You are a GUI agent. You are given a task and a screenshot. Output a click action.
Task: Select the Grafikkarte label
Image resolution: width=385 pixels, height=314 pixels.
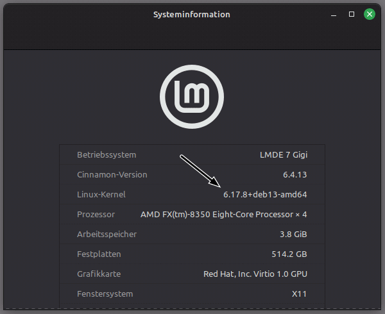[x=99, y=274]
